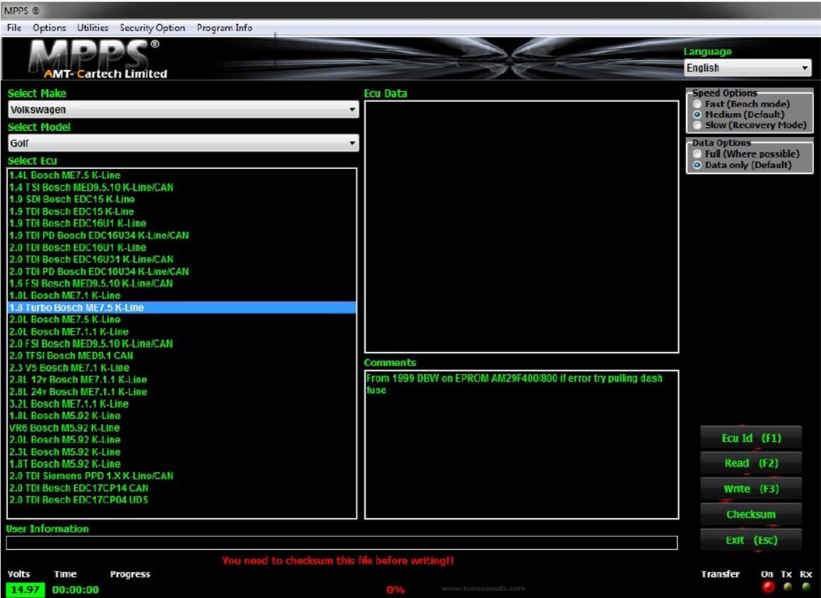The height and width of the screenshot is (598, 821).
Task: Click the green 14.97 volts readout
Action: pyautogui.click(x=25, y=590)
